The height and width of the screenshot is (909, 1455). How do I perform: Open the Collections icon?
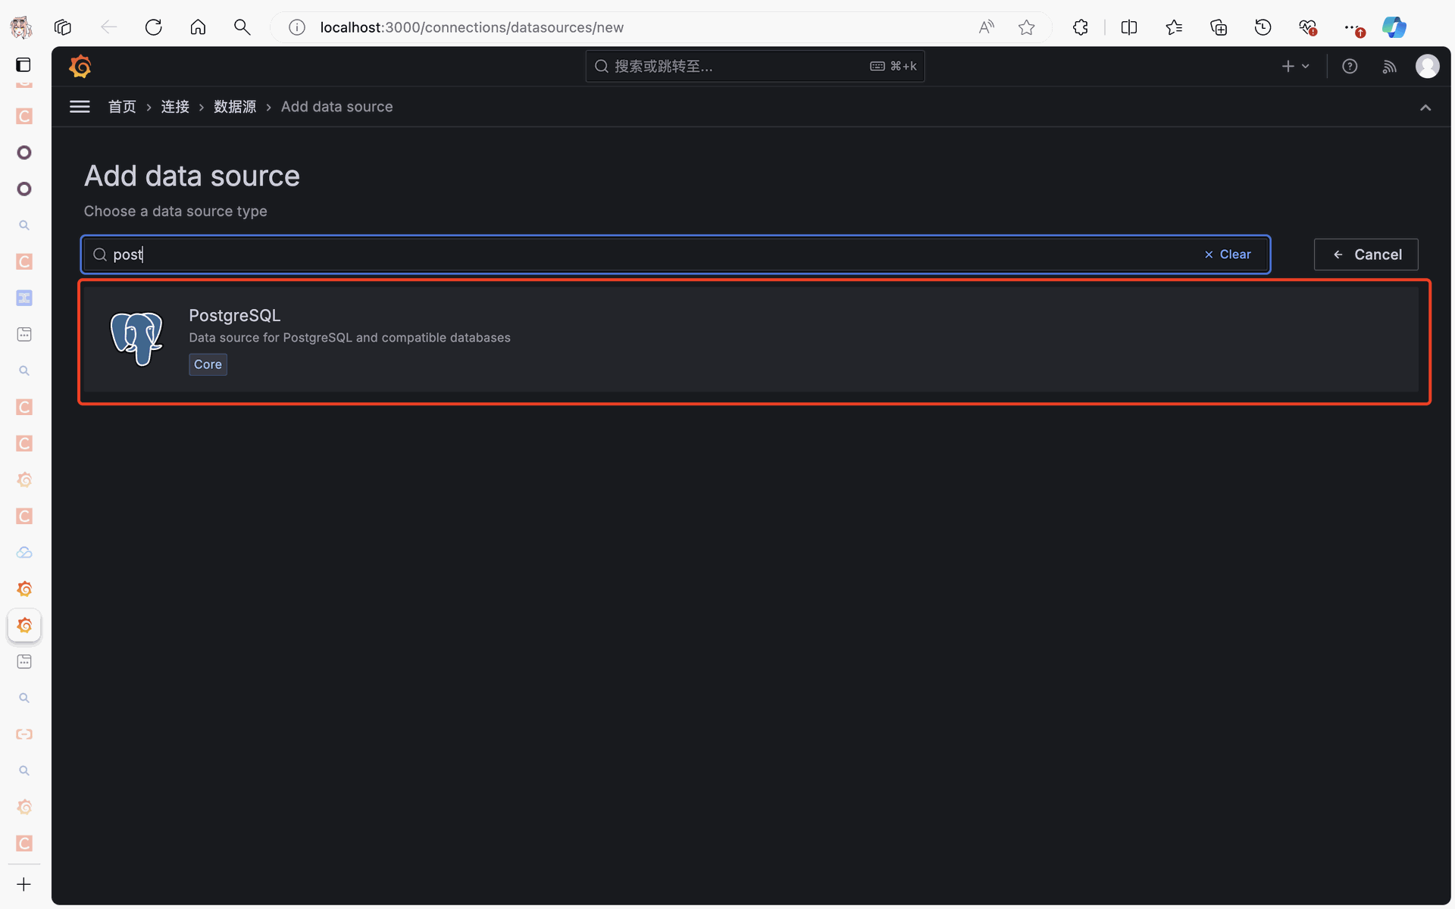coord(1219,27)
